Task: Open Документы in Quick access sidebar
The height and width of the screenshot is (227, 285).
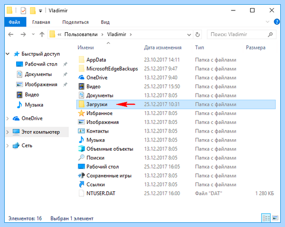Action: pos(38,75)
